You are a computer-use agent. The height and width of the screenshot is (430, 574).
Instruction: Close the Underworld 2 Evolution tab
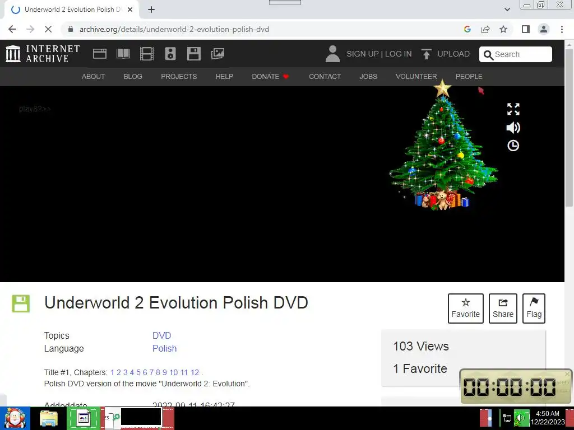130,10
